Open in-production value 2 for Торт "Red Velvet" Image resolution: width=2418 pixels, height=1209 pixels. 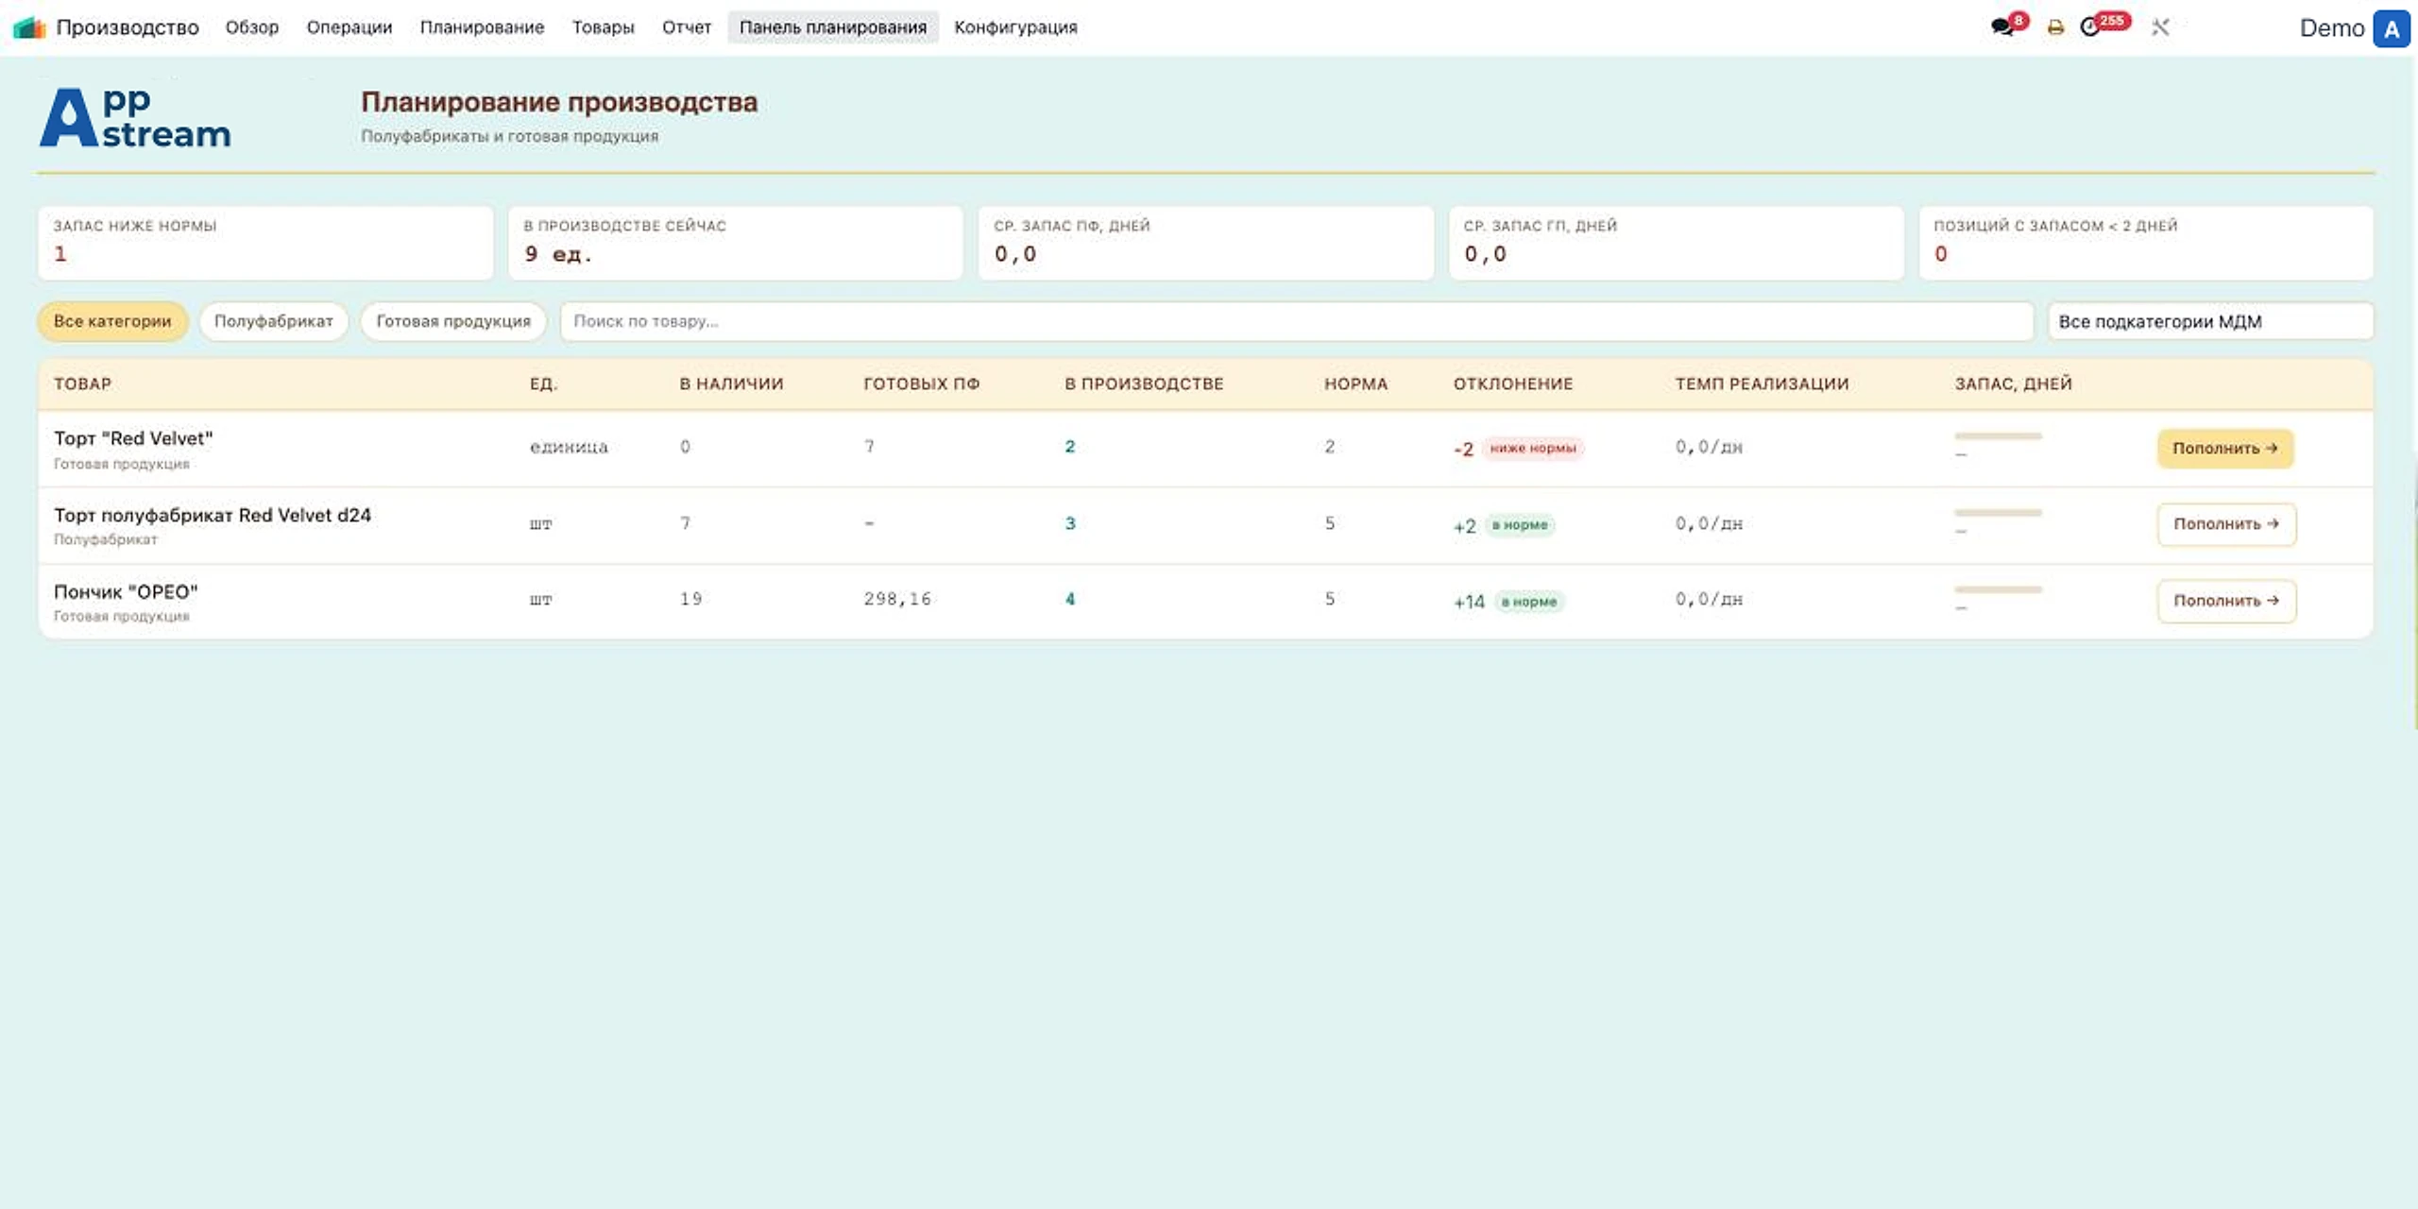pyautogui.click(x=1070, y=447)
